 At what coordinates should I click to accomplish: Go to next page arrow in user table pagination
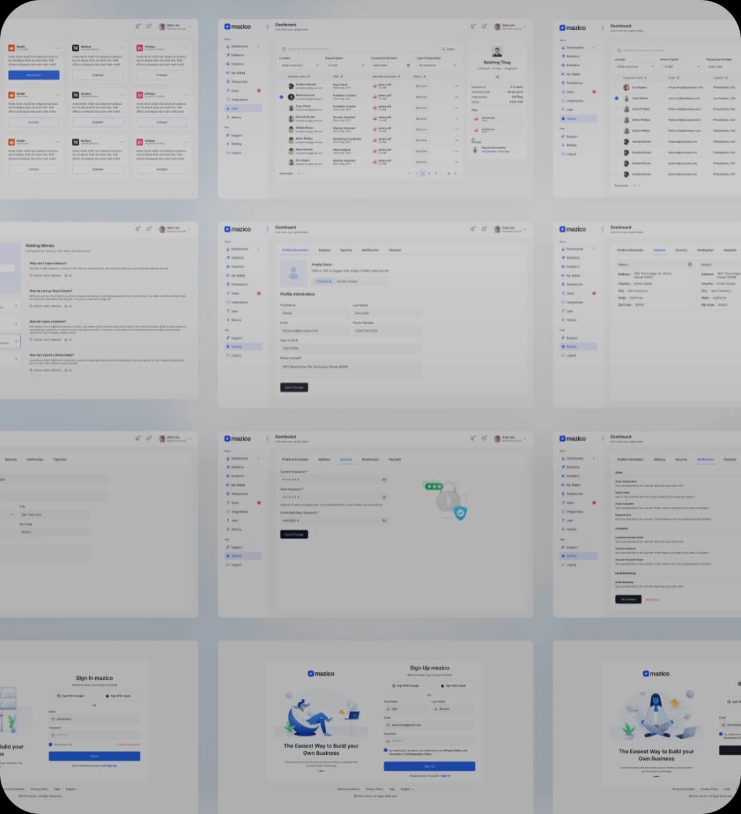[455, 174]
